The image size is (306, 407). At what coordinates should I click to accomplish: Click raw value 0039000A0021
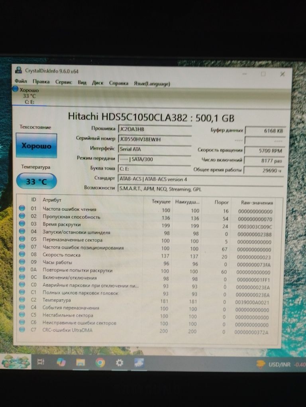(252, 302)
